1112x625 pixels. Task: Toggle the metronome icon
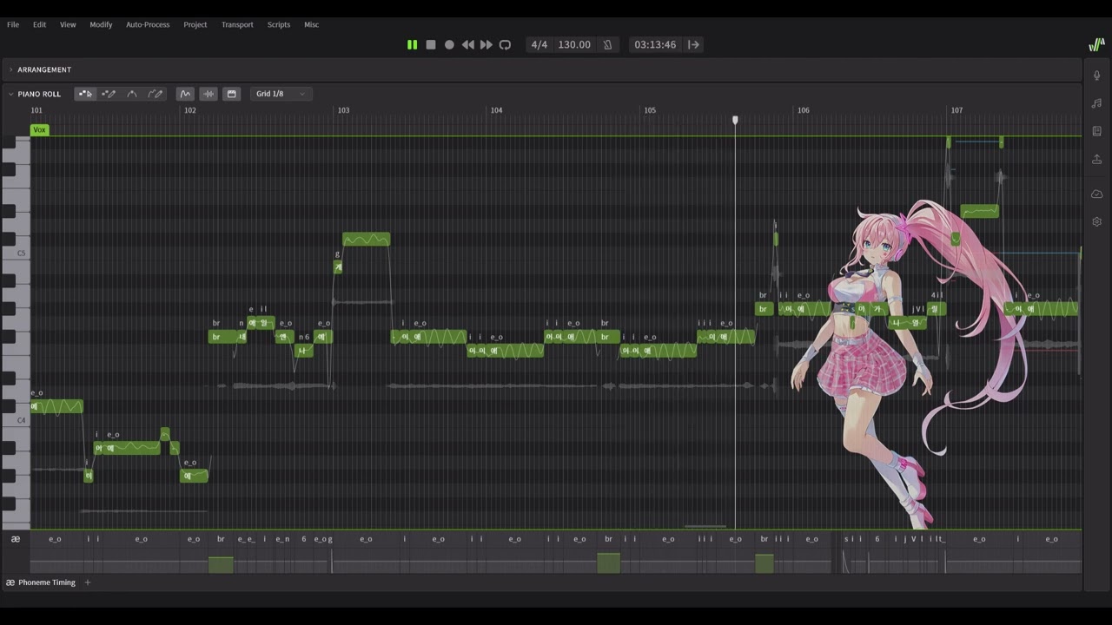tap(607, 44)
